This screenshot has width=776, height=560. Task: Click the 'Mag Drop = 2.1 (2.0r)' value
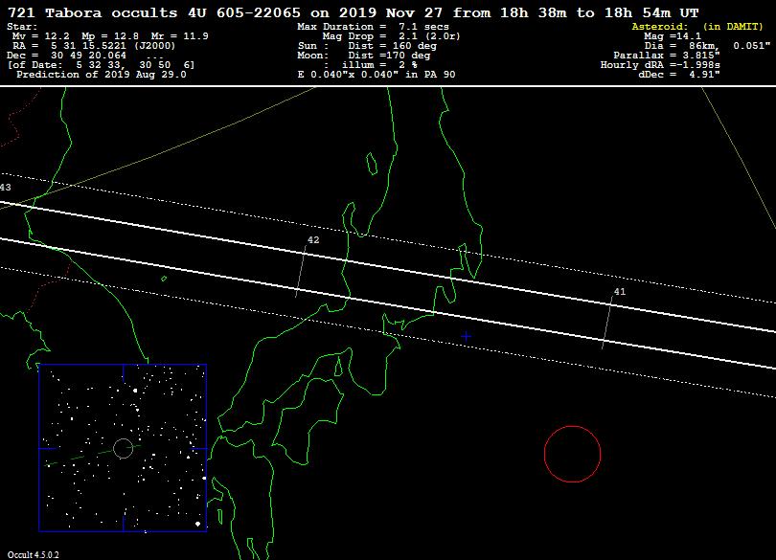[391, 36]
